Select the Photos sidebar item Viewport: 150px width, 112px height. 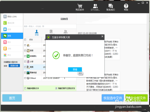coord(12,42)
